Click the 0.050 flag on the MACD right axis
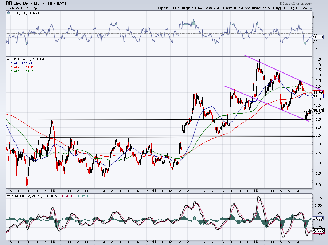Image resolution: width=328 pixels, height=245 pixels. (318, 218)
